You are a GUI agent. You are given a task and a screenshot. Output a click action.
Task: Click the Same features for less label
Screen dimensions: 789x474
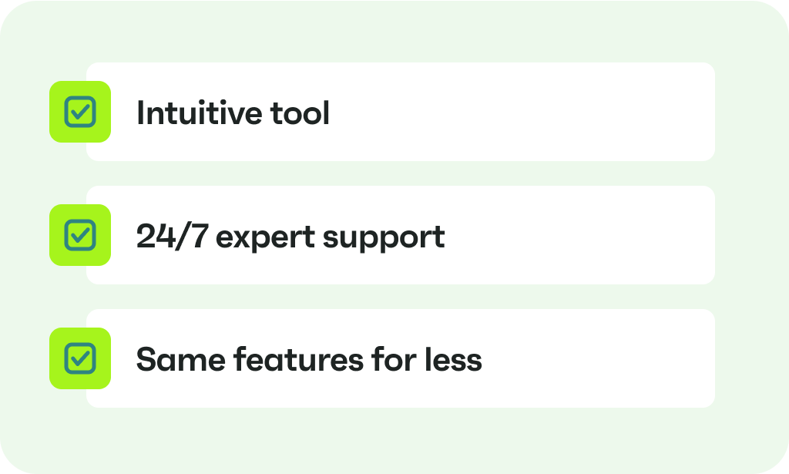click(309, 359)
